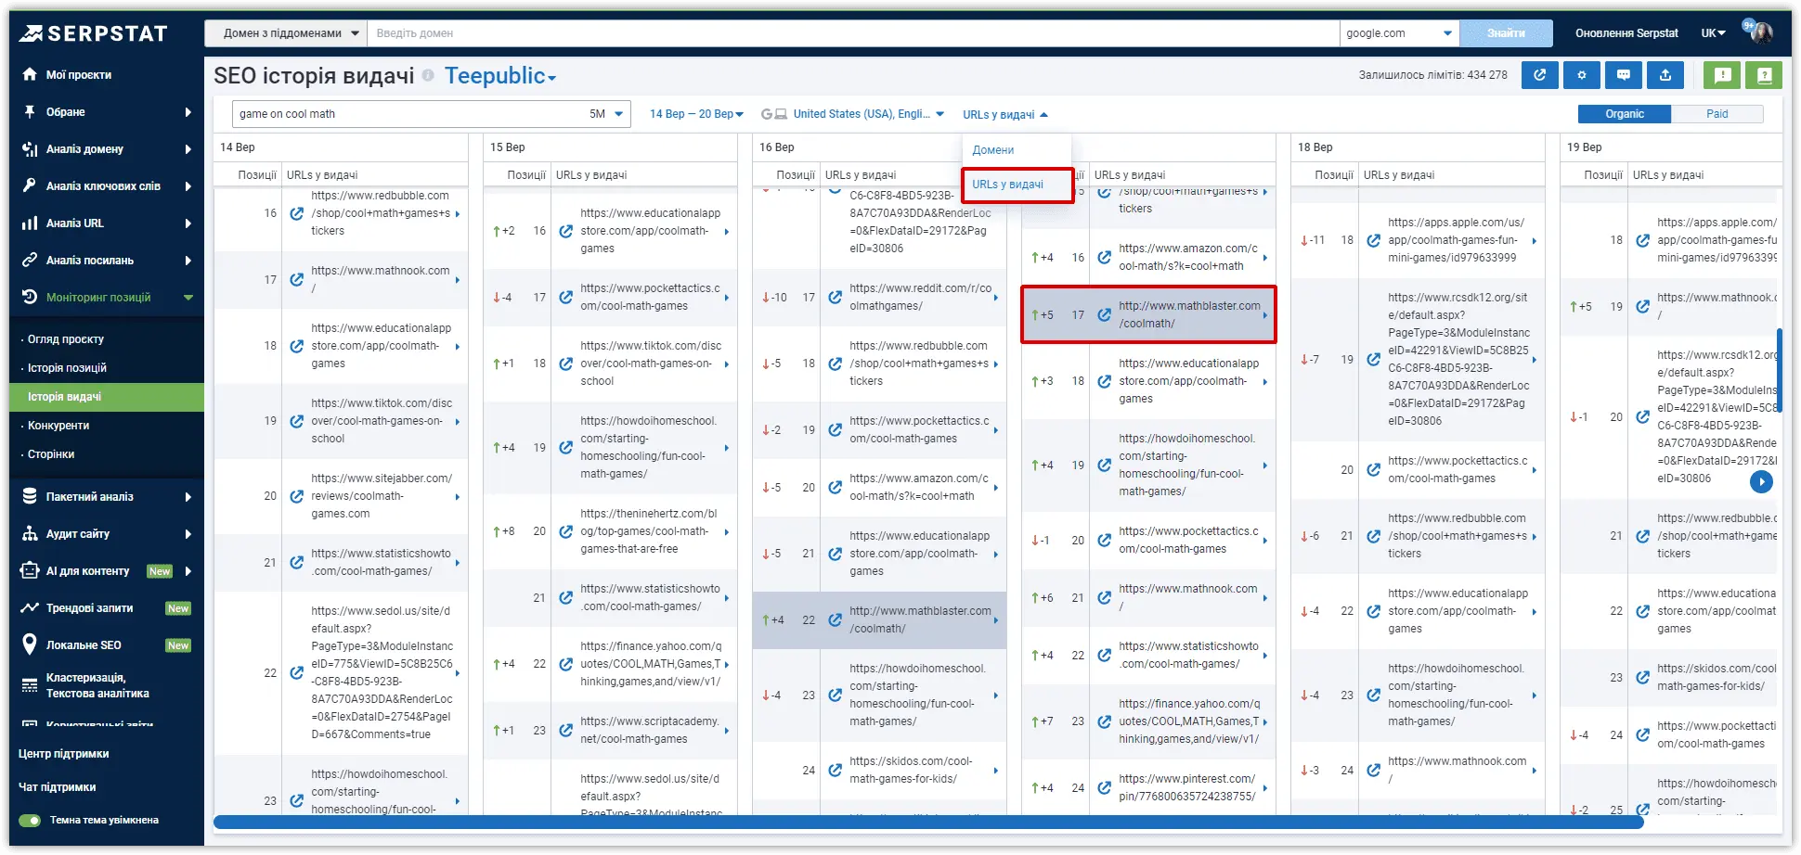
Task: Open Конкуренти submenu item
Action: tap(58, 426)
